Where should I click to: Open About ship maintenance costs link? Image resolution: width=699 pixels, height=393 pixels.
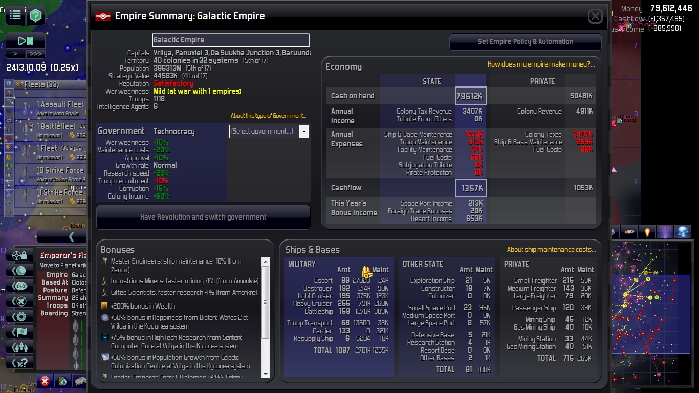coord(551,250)
